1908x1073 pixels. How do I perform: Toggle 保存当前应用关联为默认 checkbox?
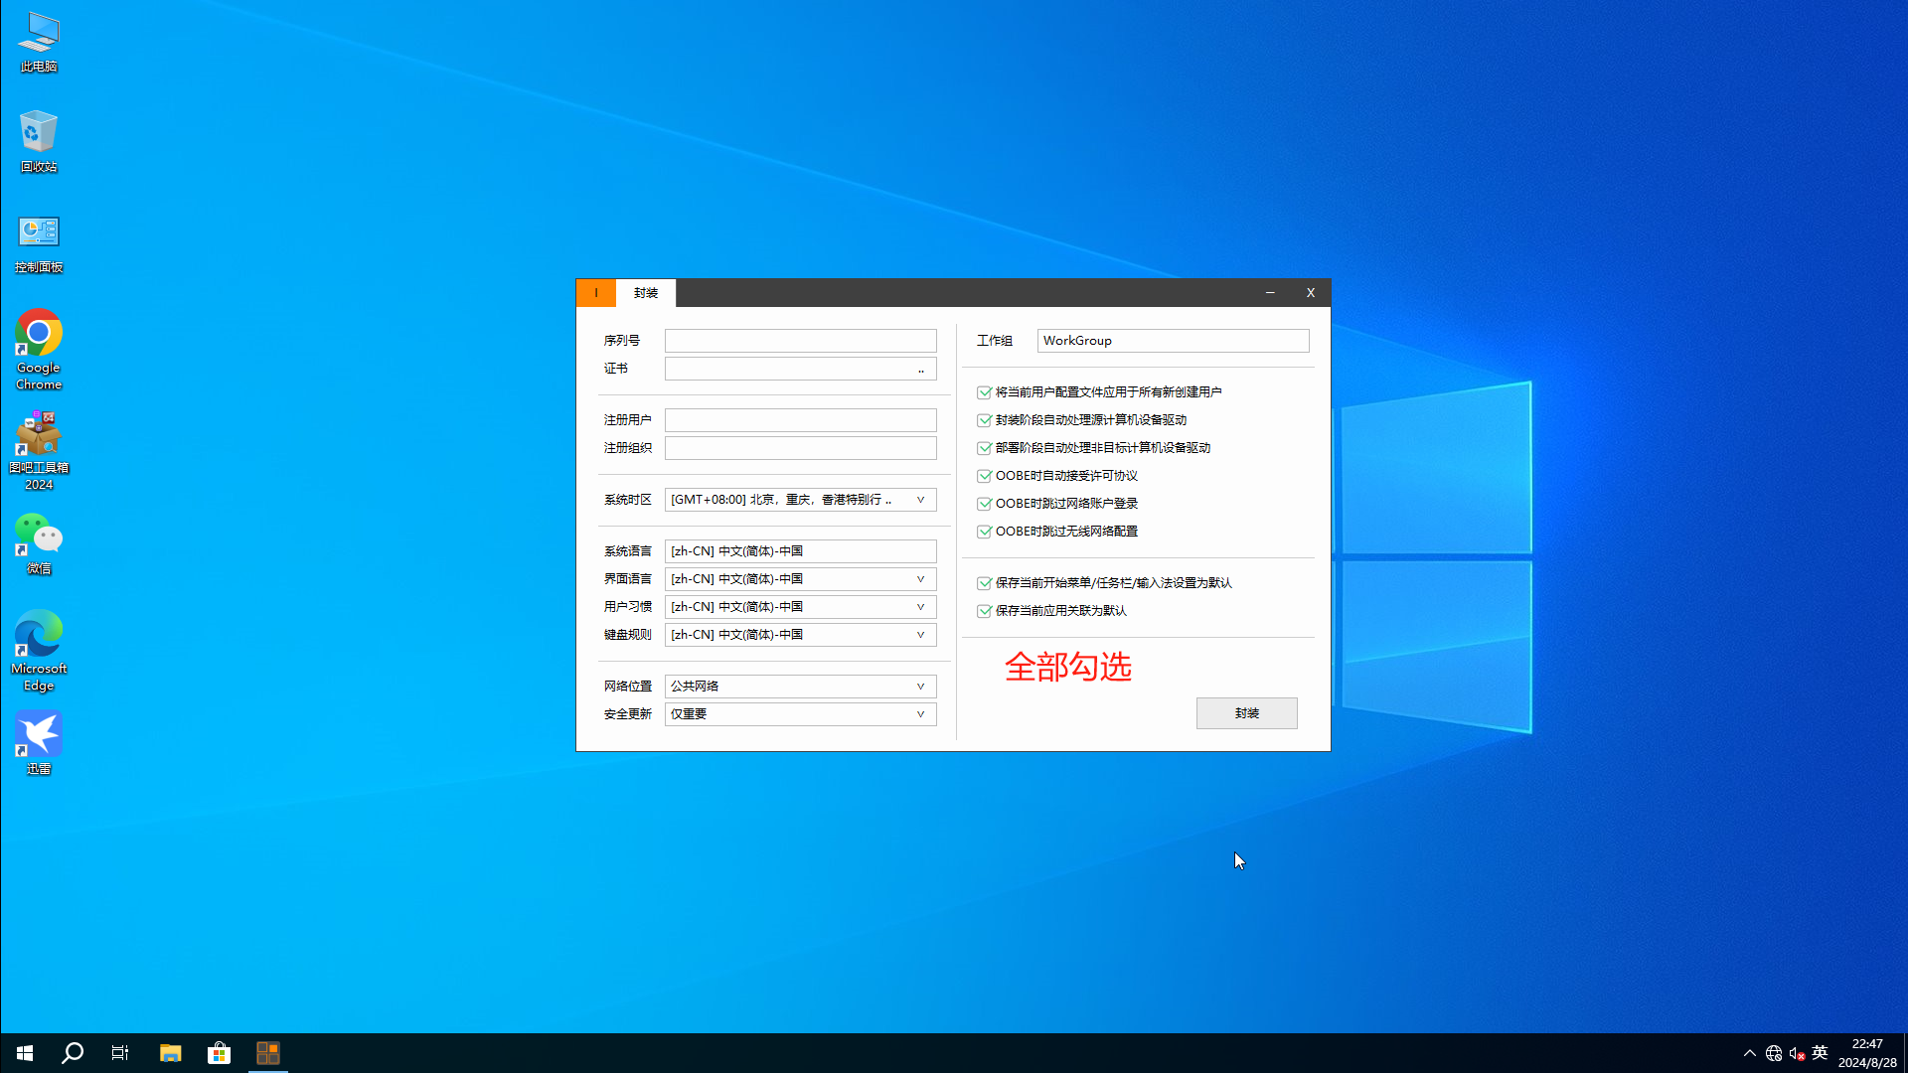tap(984, 611)
